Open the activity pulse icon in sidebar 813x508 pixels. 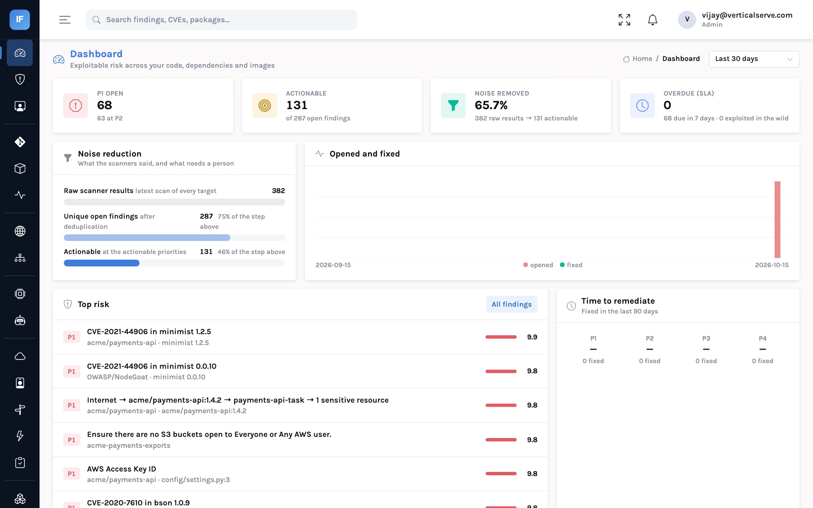(x=20, y=195)
